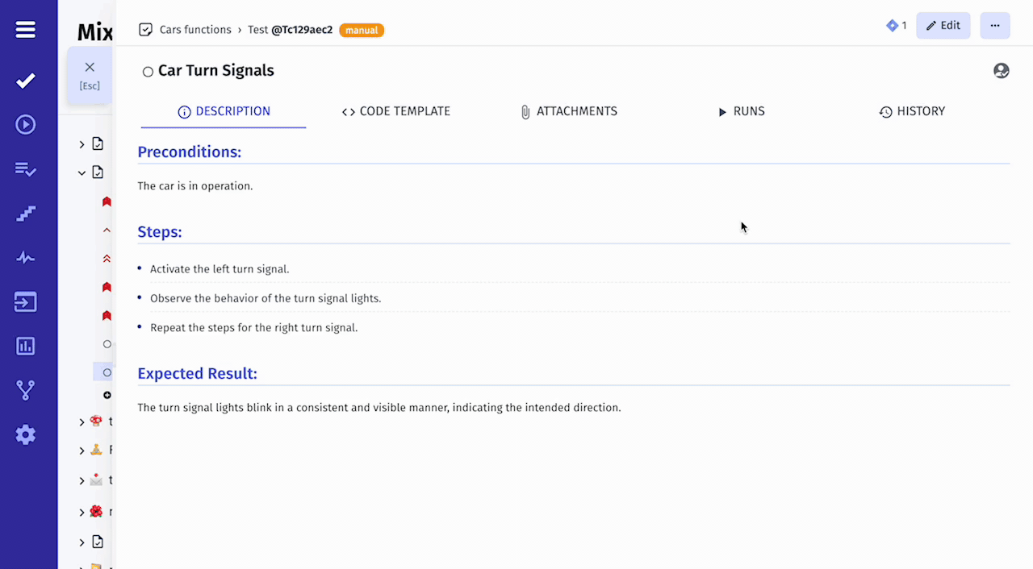Select the highlighted circle test in tree
This screenshot has height=569, width=1033.
[x=107, y=372]
